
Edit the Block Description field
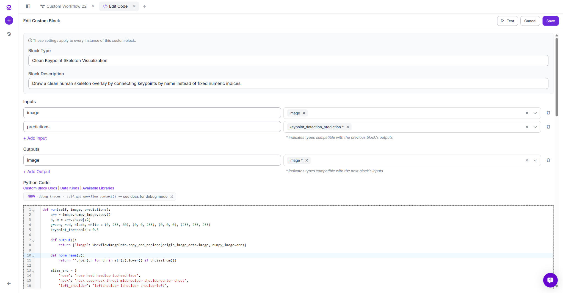[288, 83]
